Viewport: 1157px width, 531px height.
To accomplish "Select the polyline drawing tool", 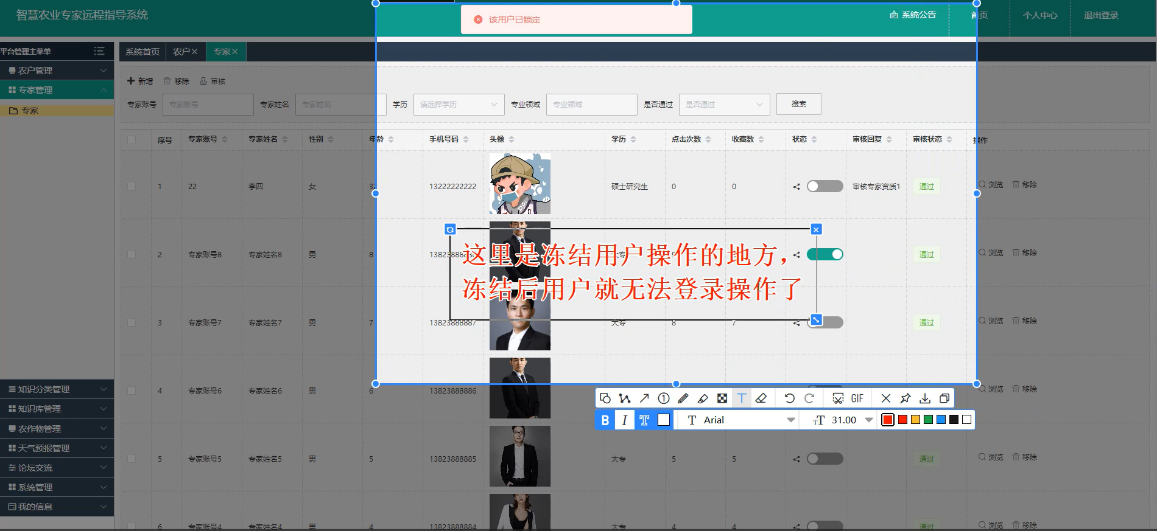I will 625,398.
